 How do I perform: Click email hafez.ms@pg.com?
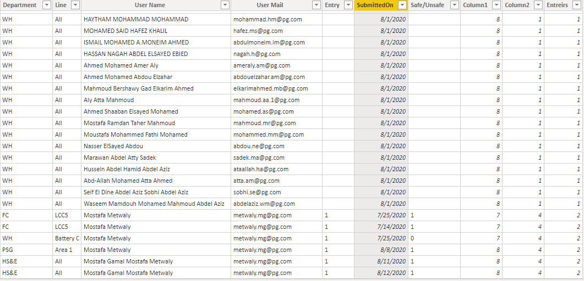258,31
